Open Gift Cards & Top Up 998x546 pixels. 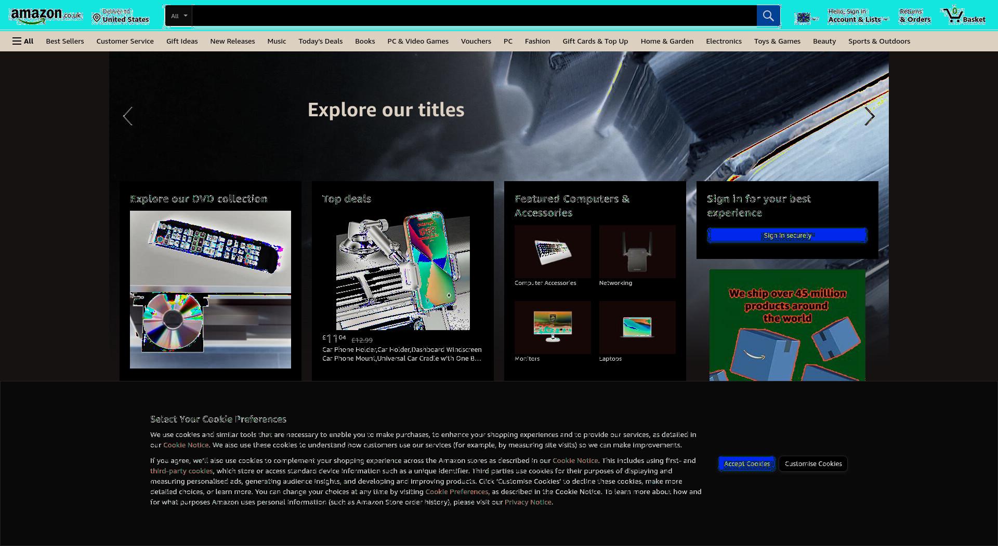point(595,41)
